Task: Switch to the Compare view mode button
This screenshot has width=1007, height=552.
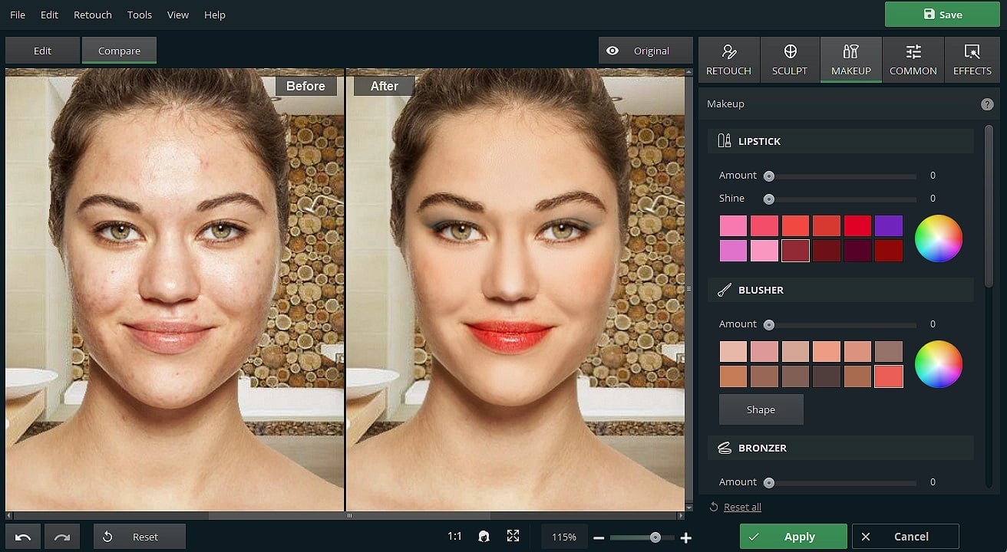Action: pyautogui.click(x=119, y=51)
